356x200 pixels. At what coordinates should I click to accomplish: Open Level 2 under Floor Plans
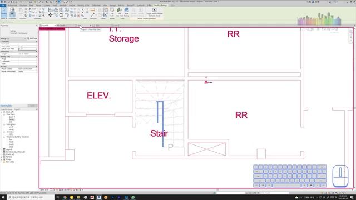pyautogui.click(x=12, y=119)
